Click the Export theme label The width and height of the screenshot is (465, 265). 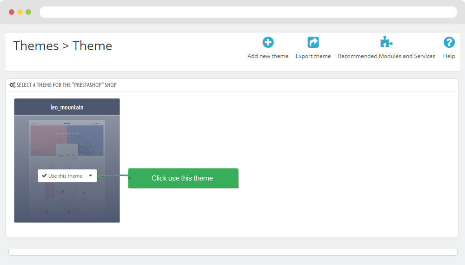313,56
